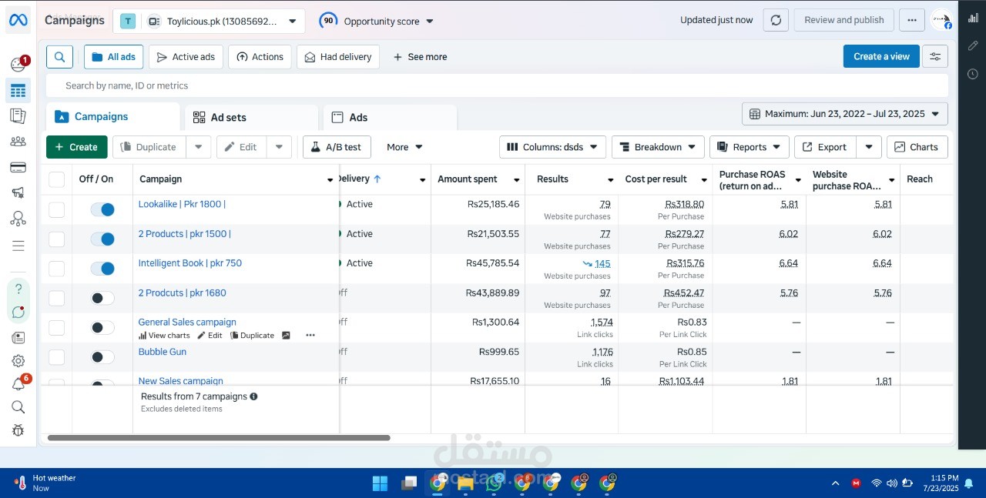Turn on the 2 Prodcuts | pkr 1680 campaign
Image resolution: width=986 pixels, height=498 pixels.
[102, 298]
